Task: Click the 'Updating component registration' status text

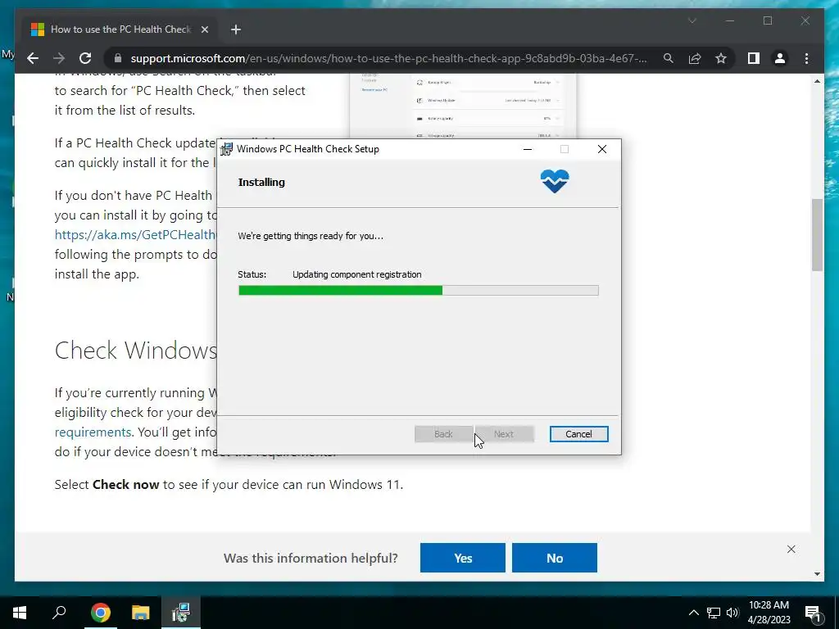Action: (357, 274)
